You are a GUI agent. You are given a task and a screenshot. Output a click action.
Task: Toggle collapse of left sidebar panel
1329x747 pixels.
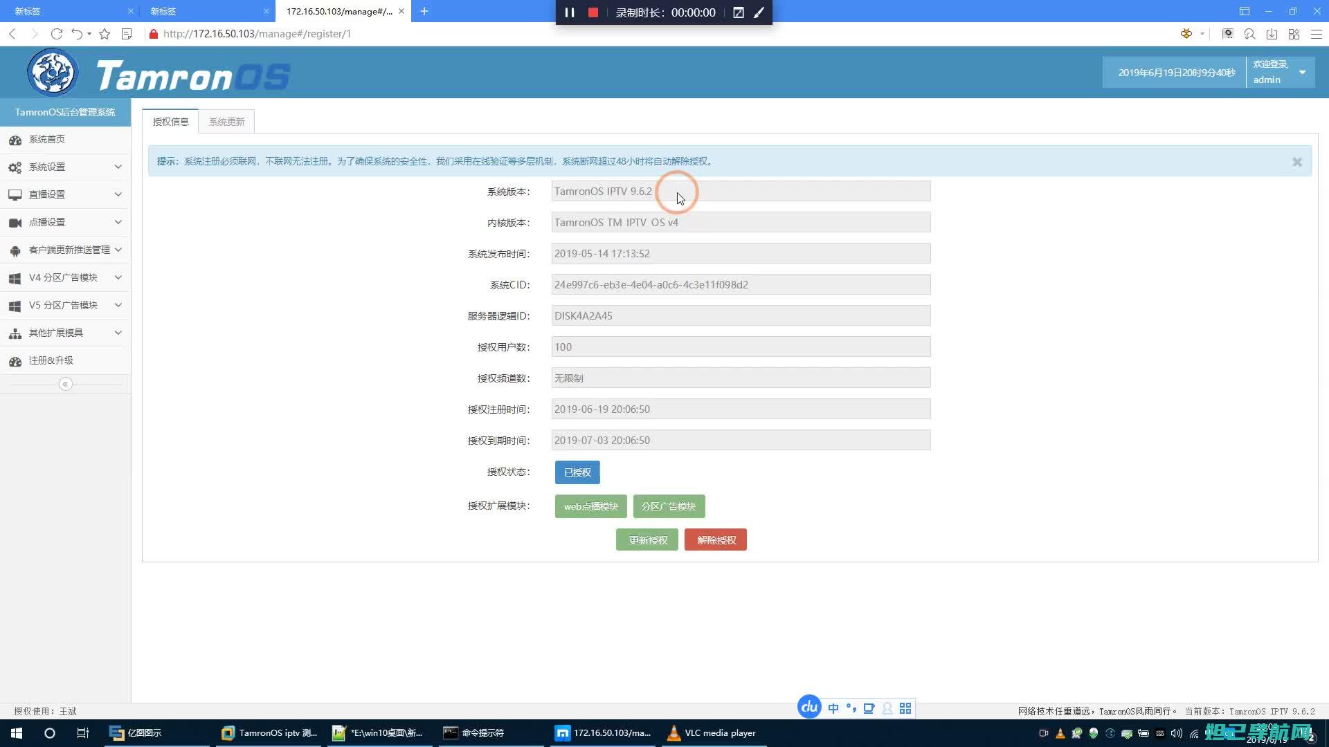65,383
